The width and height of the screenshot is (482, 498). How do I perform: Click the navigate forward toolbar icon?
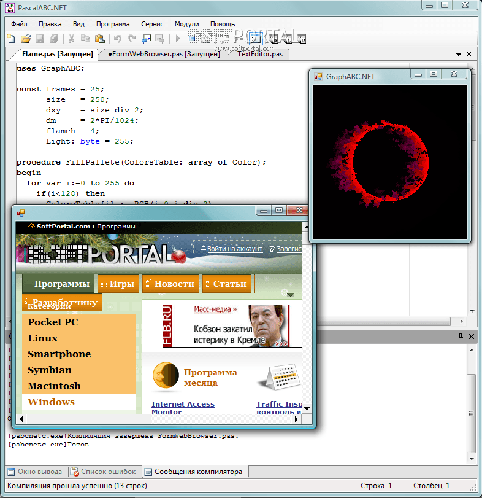coord(160,39)
